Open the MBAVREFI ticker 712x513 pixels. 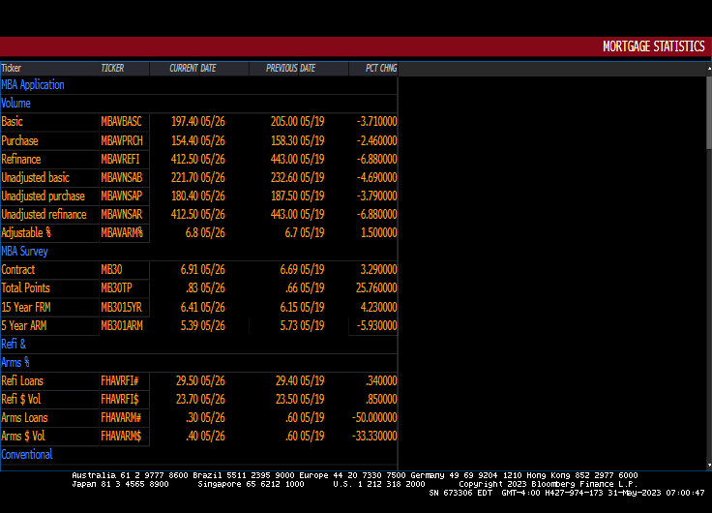coord(121,160)
